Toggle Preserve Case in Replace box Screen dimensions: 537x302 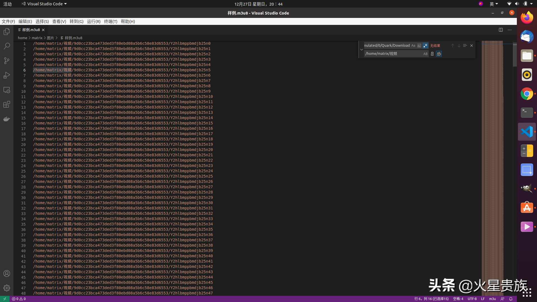pyautogui.click(x=425, y=54)
